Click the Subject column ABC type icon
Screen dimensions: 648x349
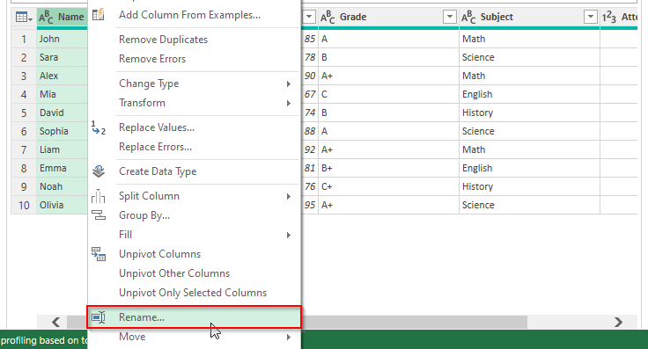[468, 17]
